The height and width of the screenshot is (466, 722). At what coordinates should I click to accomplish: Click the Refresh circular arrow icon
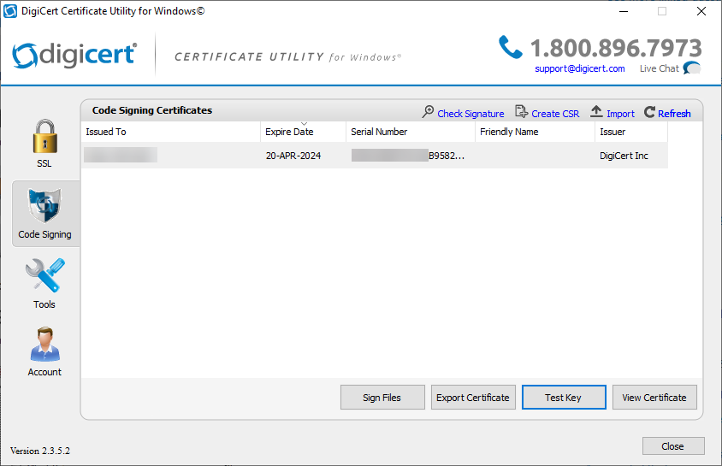point(649,112)
